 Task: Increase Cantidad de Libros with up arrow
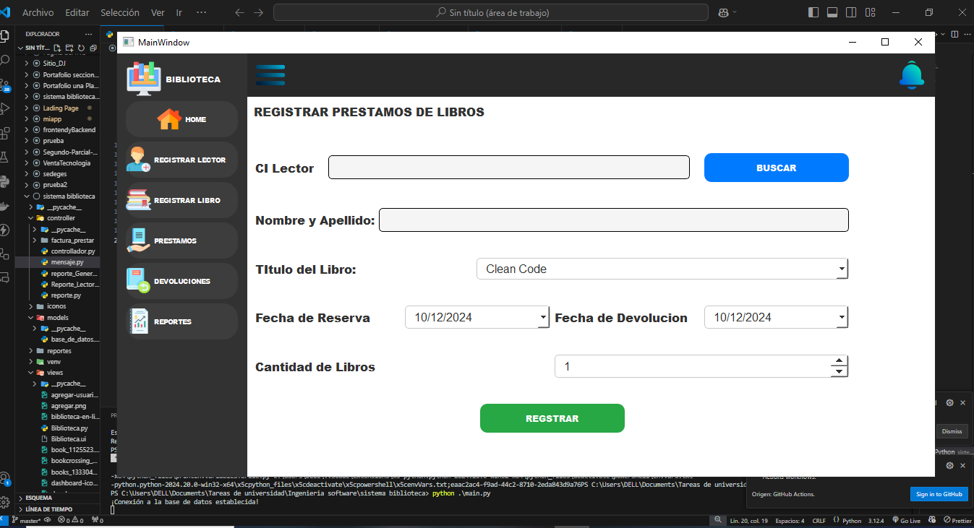point(839,361)
